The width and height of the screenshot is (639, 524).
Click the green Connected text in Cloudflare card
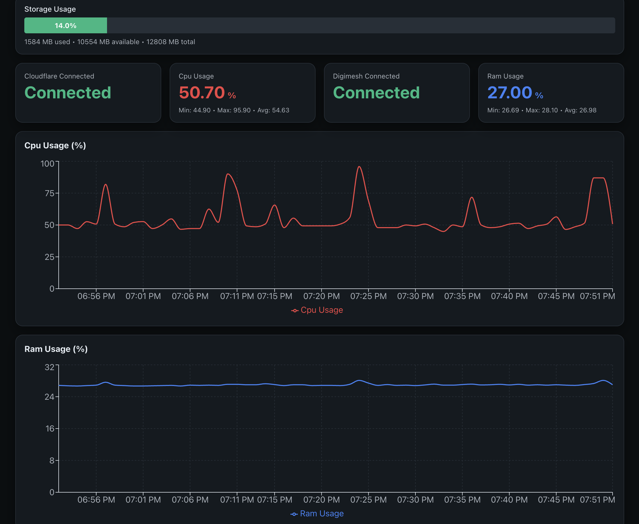pyautogui.click(x=68, y=93)
